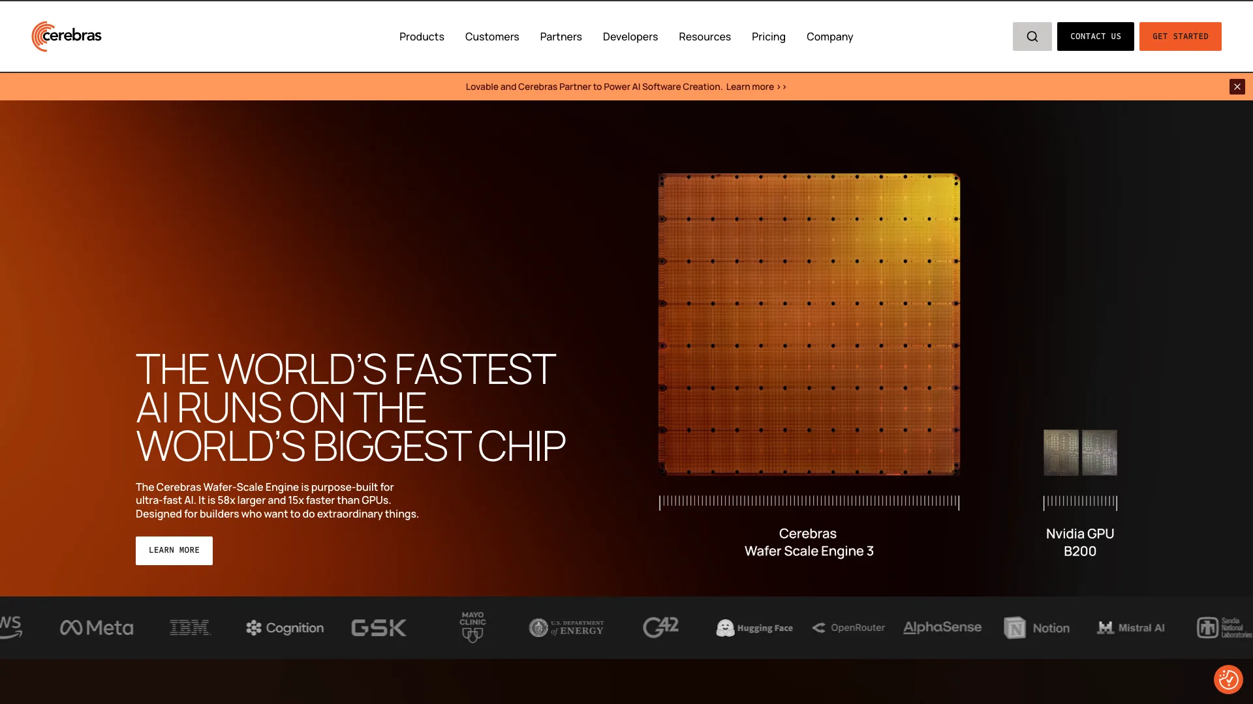
Task: Click the Mayo Clinic logo
Action: point(472,627)
